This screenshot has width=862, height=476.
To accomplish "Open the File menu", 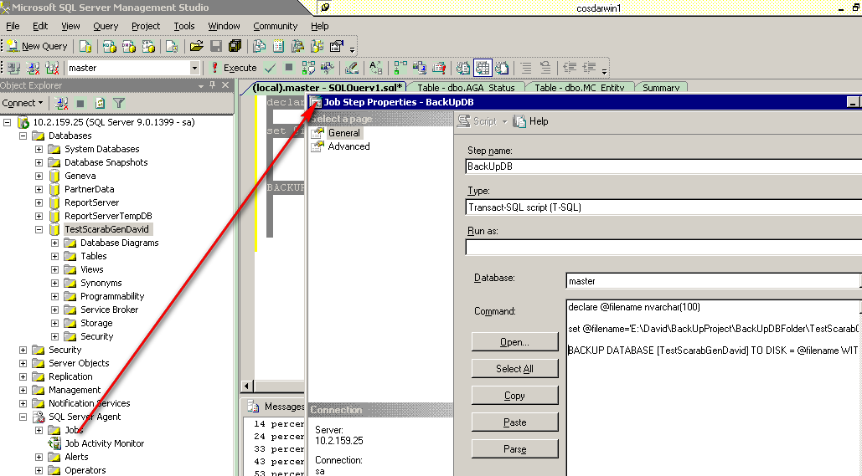I will point(13,26).
